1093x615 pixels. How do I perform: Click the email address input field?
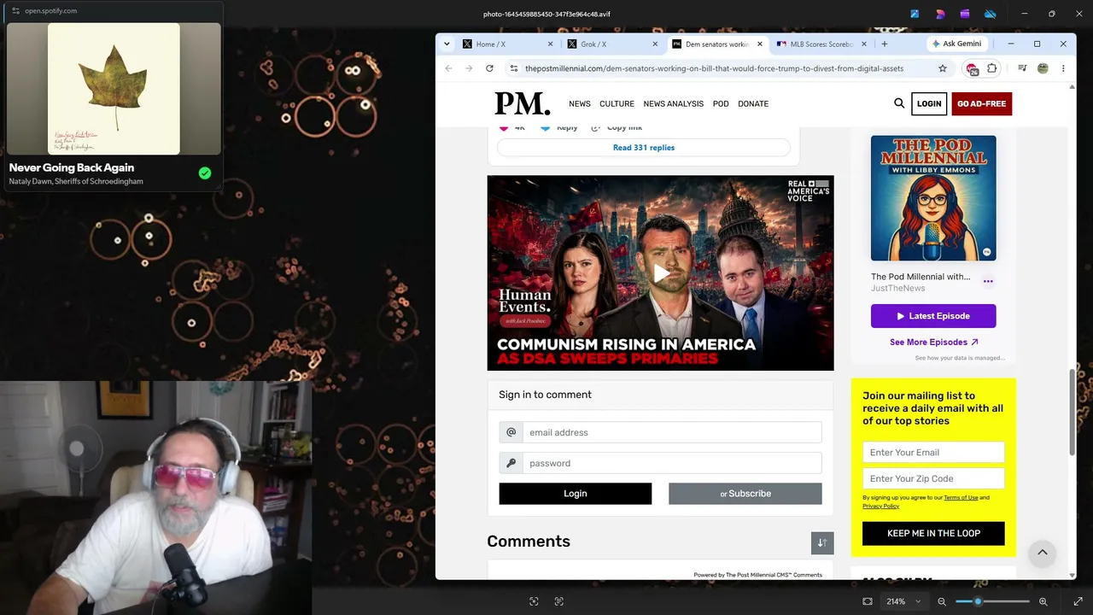(672, 432)
